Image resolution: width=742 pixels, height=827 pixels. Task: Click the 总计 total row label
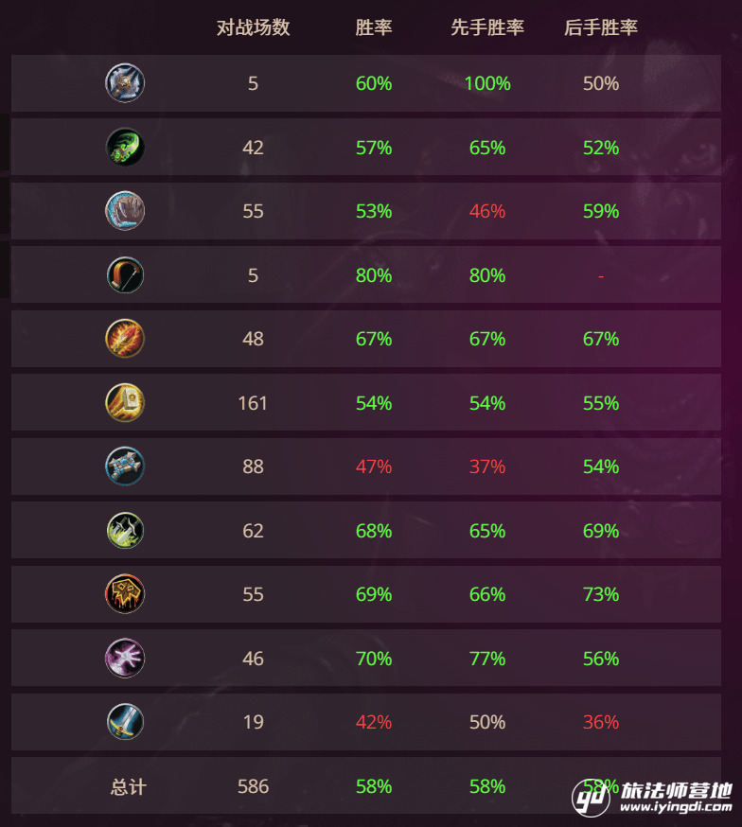coord(128,786)
